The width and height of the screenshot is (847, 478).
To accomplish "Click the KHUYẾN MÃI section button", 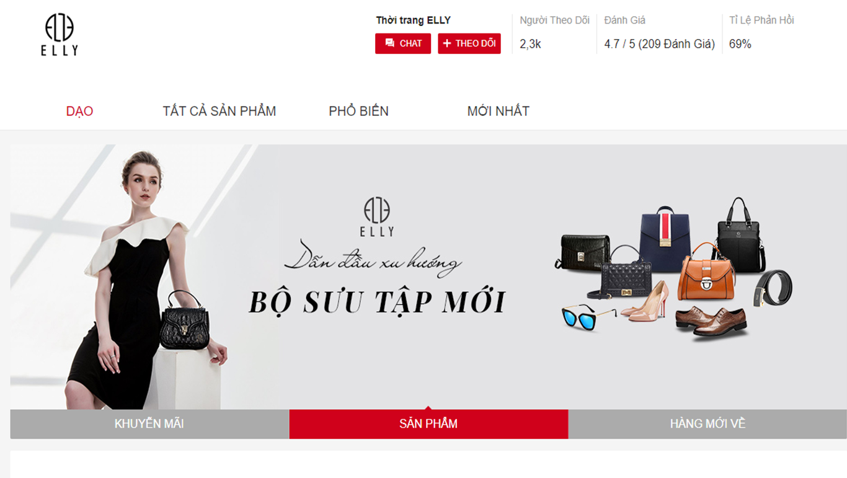I will click(149, 424).
